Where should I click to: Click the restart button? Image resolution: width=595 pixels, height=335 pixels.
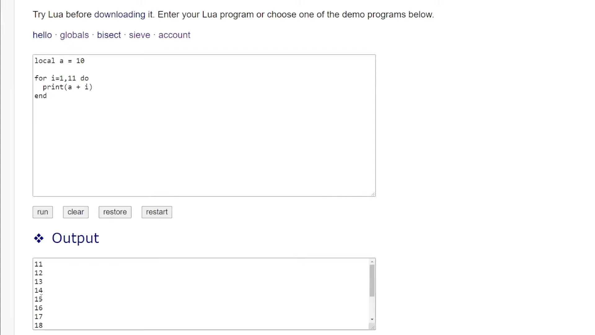(x=157, y=212)
